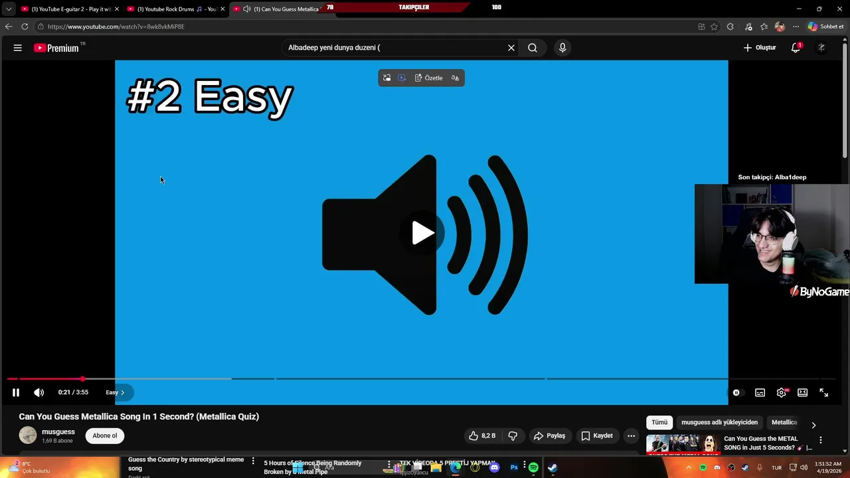Screen dimensions: 850x478
Task: Switch to Youtube Rock Drums tab
Action: coord(177,9)
